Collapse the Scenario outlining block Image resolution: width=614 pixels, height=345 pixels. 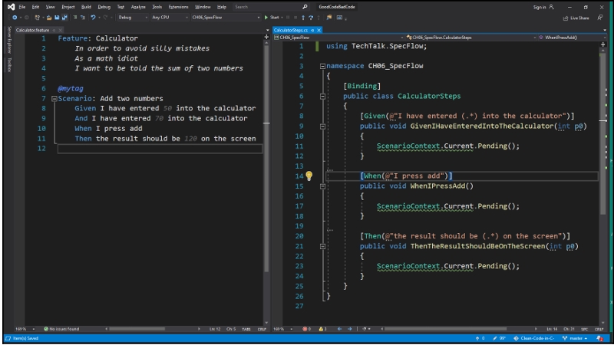(x=53, y=99)
